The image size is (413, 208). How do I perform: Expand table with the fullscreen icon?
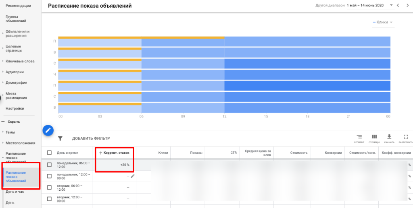point(405,138)
